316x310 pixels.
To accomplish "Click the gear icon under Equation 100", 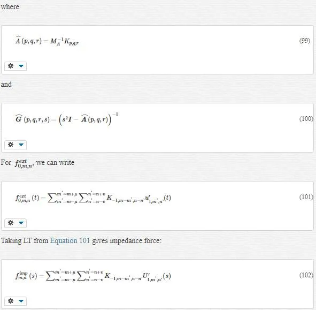I will point(11,145).
